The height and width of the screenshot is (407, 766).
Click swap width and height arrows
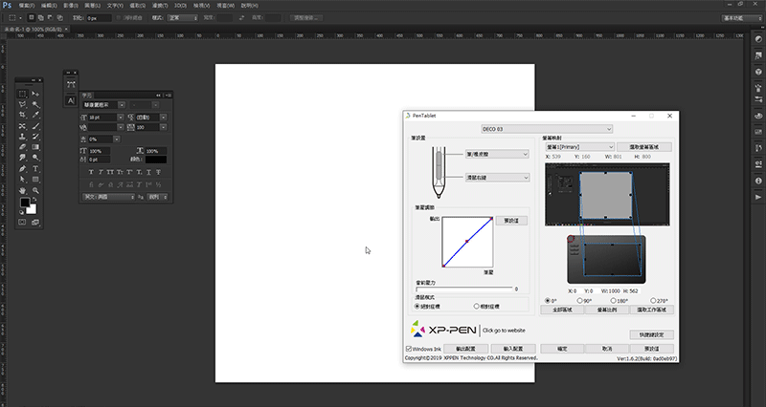241,18
